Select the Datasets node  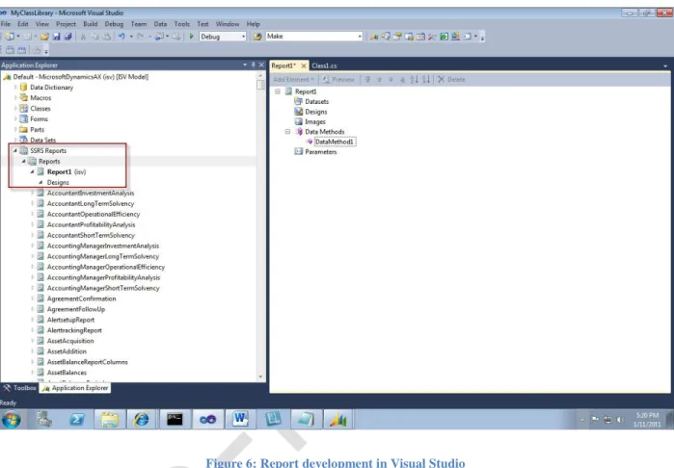click(x=316, y=102)
